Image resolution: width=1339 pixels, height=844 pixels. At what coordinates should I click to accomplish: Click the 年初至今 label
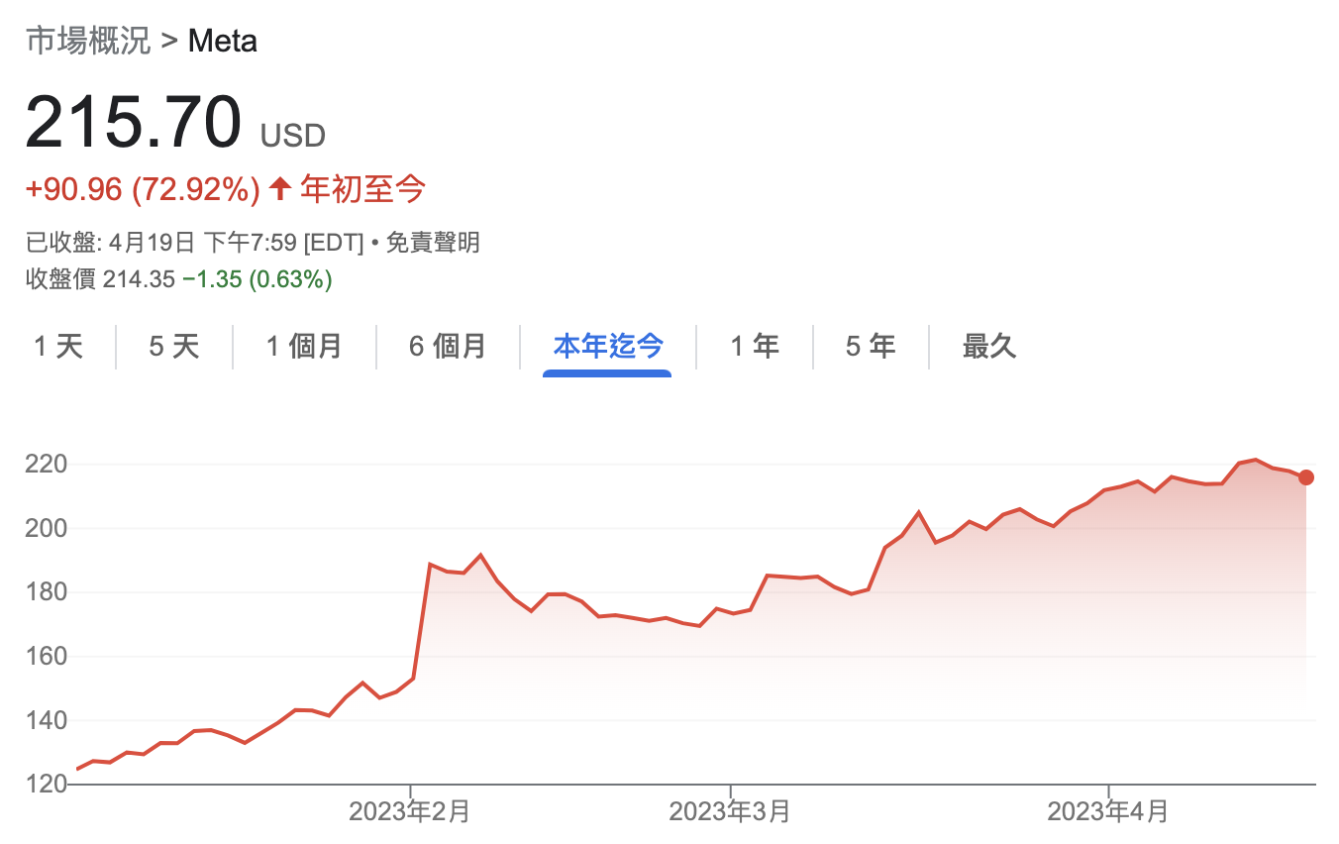click(x=363, y=189)
